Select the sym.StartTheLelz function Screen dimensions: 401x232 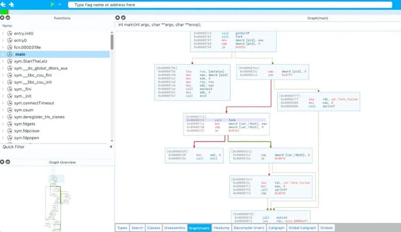point(31,61)
